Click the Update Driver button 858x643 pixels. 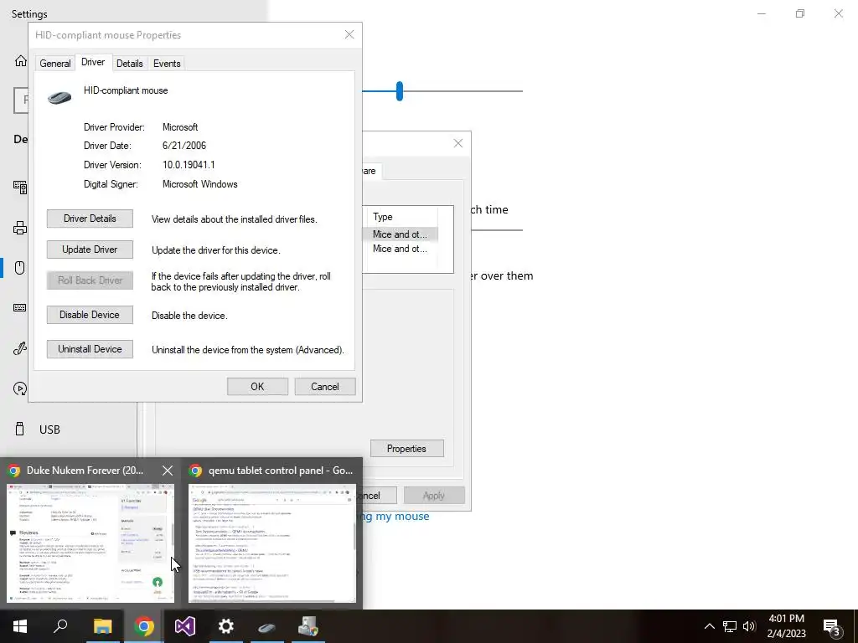[90, 249]
